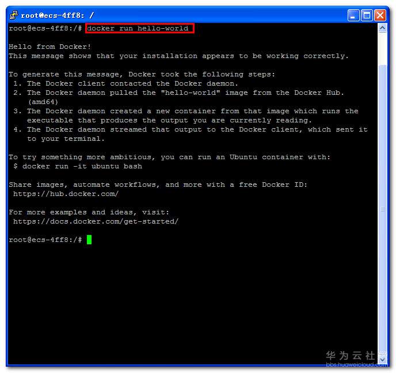The height and width of the screenshot is (373, 396).
Task: Click the https://hub.docker.com/ URL
Action: click(66, 194)
